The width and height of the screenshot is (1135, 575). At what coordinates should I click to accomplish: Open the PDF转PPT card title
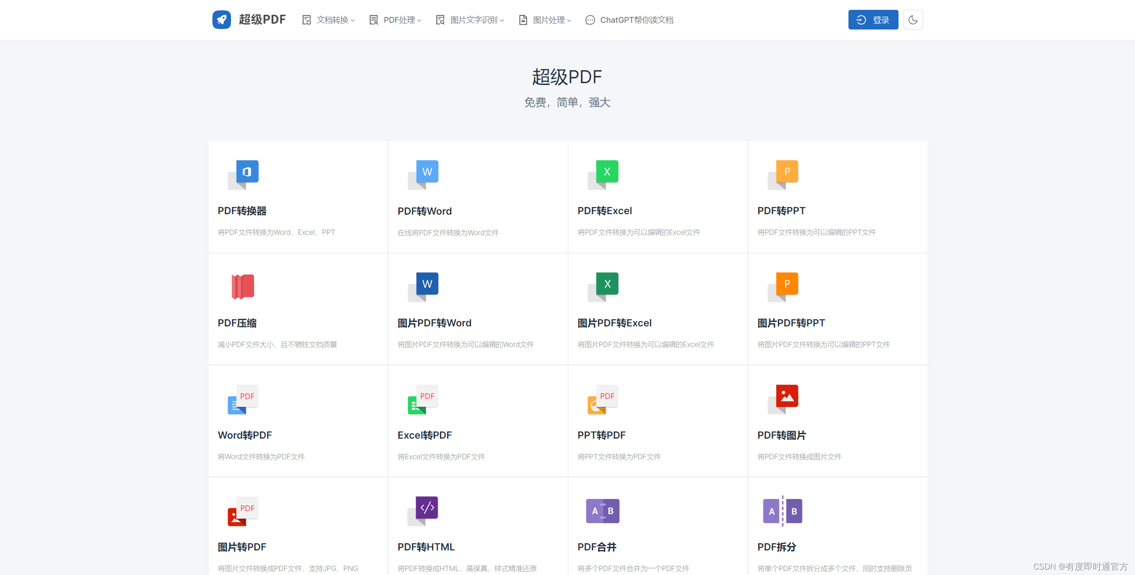(781, 211)
